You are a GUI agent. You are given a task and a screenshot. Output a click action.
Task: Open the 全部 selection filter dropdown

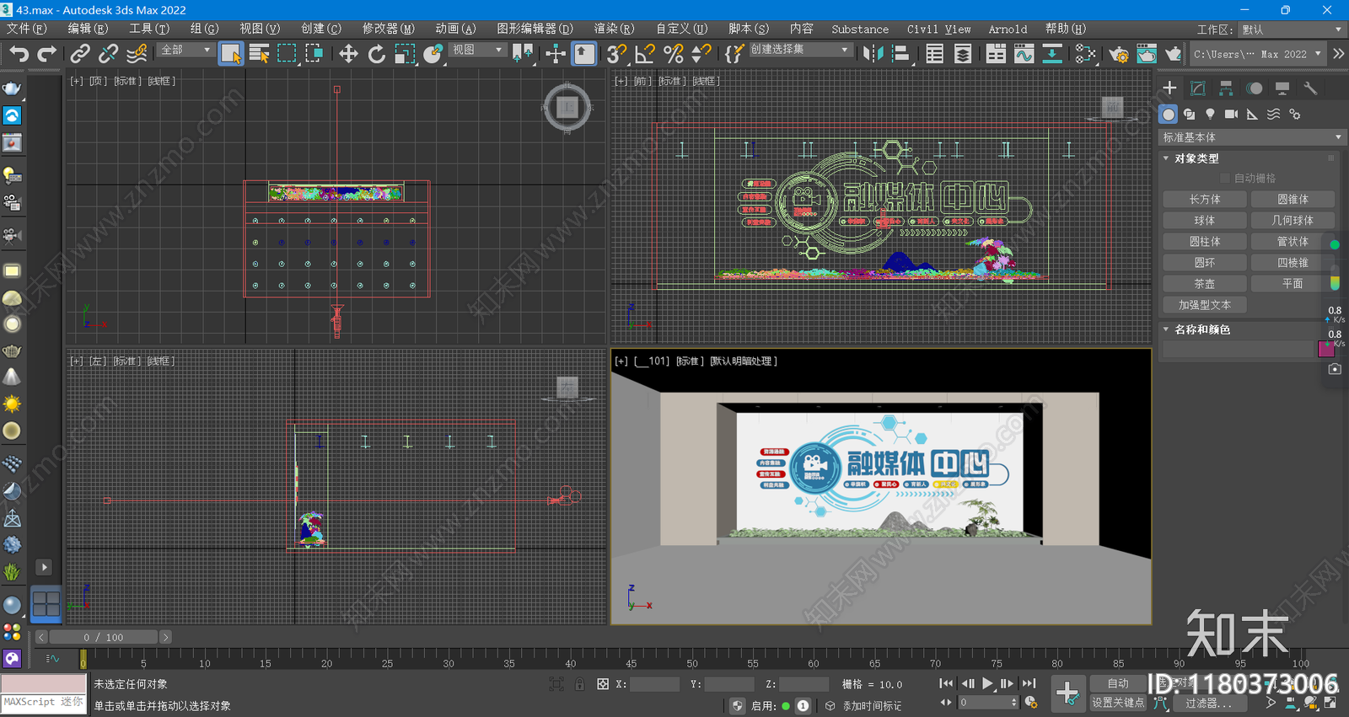[x=185, y=50]
